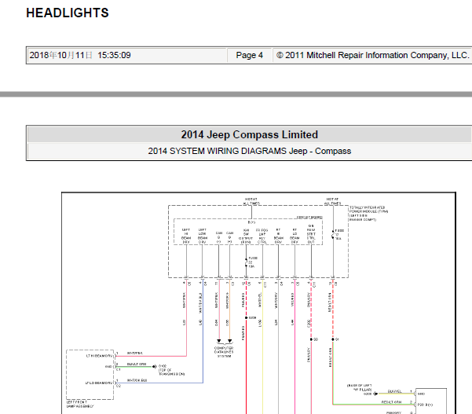Click the FUSE 22 10A label

coord(253,262)
